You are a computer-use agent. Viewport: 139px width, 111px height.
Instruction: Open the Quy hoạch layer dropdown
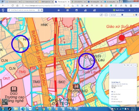tap(115, 15)
